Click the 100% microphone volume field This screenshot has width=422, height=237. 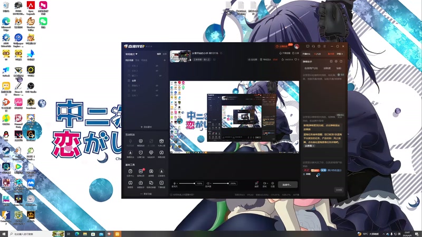coord(199,183)
